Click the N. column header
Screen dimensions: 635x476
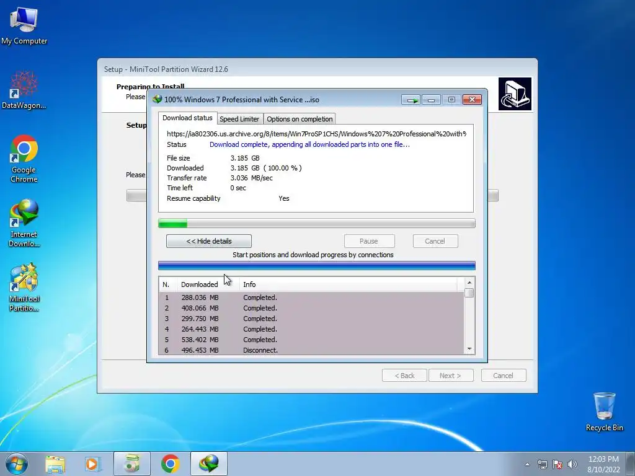click(x=167, y=284)
